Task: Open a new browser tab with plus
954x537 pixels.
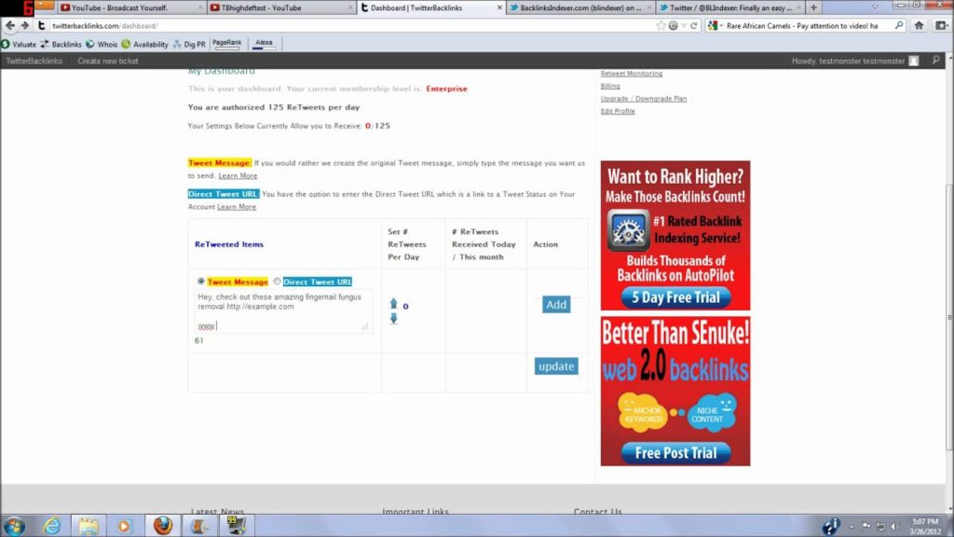Action: click(x=813, y=7)
